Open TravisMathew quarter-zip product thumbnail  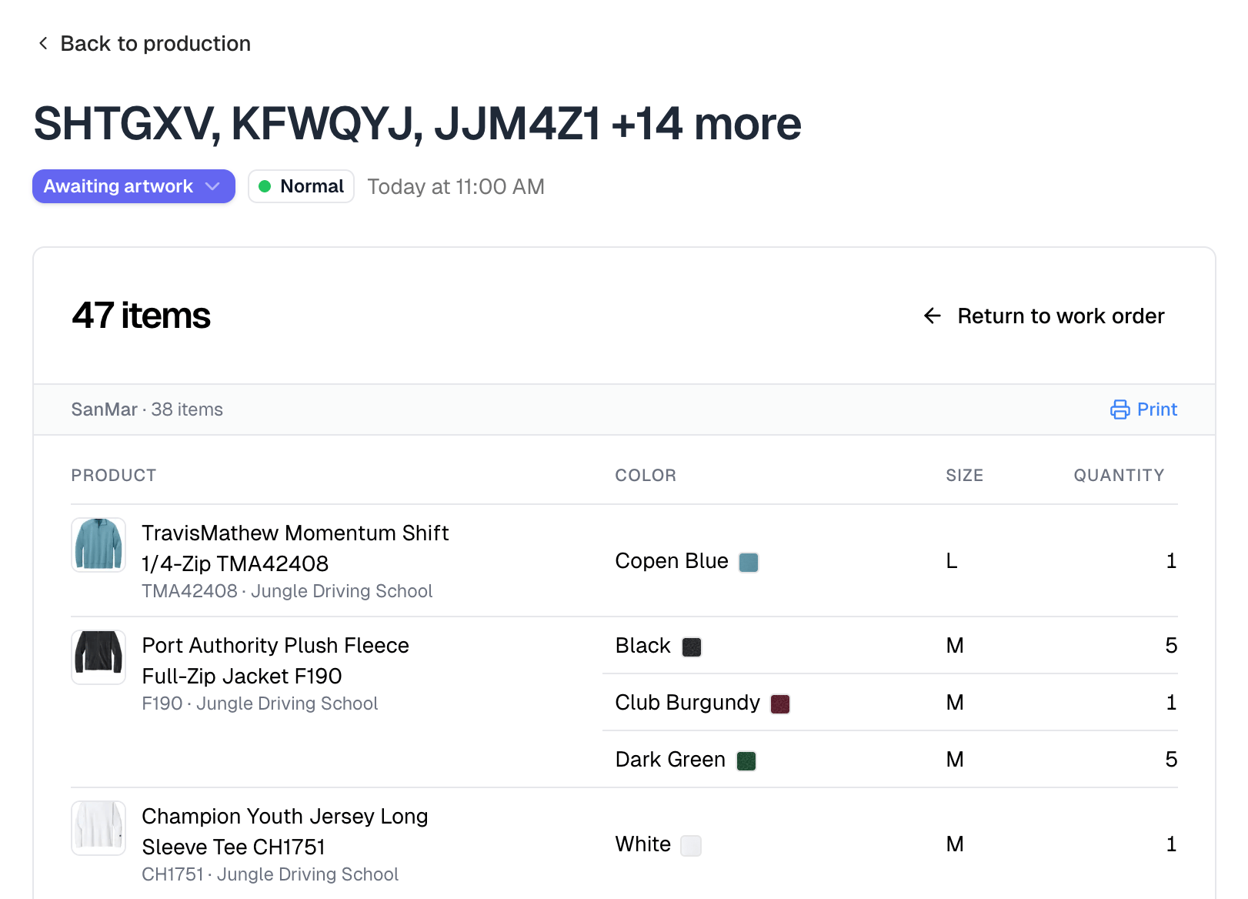[98, 545]
